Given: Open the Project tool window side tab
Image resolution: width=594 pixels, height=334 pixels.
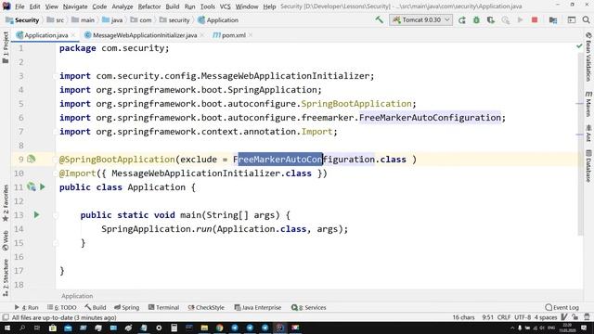Looking at the screenshot, I should pos(6,47).
